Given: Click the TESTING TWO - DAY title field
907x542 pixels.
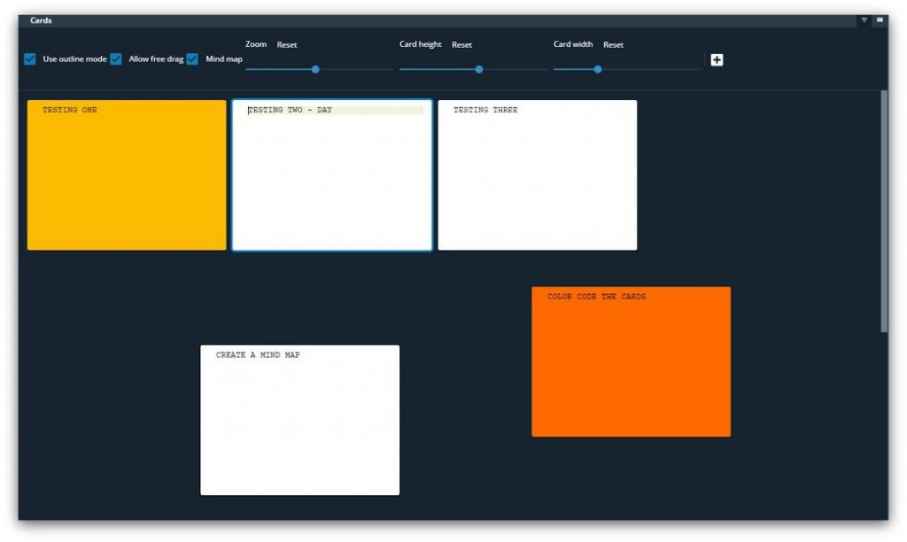Looking at the screenshot, I should (332, 110).
